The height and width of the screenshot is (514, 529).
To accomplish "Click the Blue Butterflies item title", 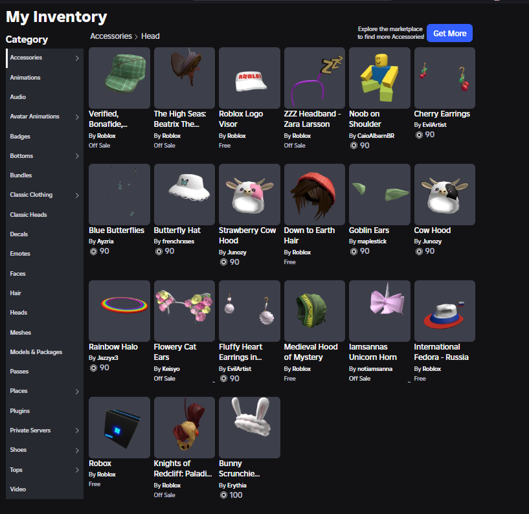I will tap(117, 230).
